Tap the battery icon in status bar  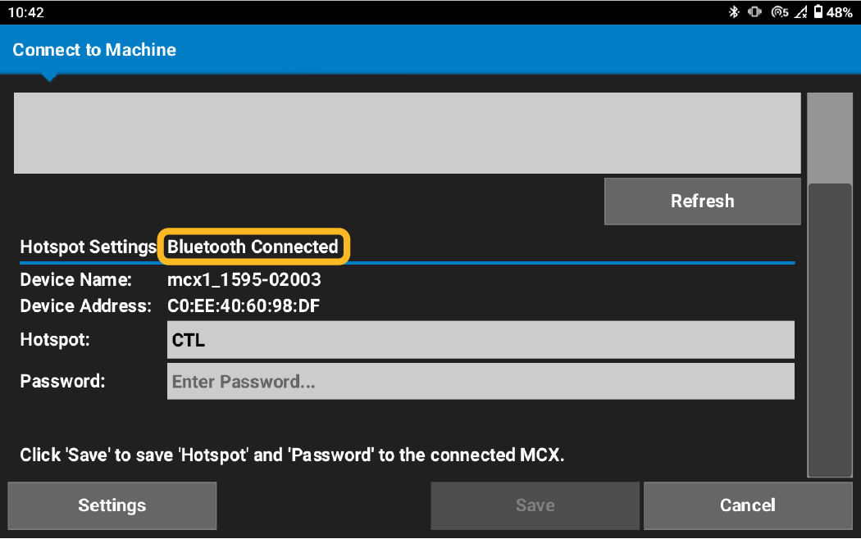pyautogui.click(x=818, y=12)
